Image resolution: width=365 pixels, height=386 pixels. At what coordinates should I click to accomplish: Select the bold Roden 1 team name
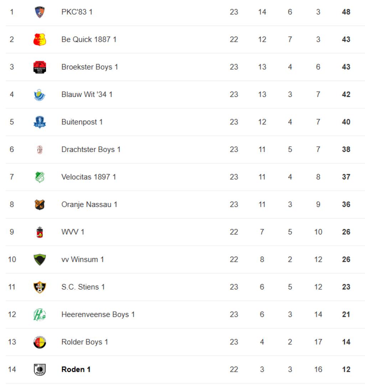click(76, 370)
